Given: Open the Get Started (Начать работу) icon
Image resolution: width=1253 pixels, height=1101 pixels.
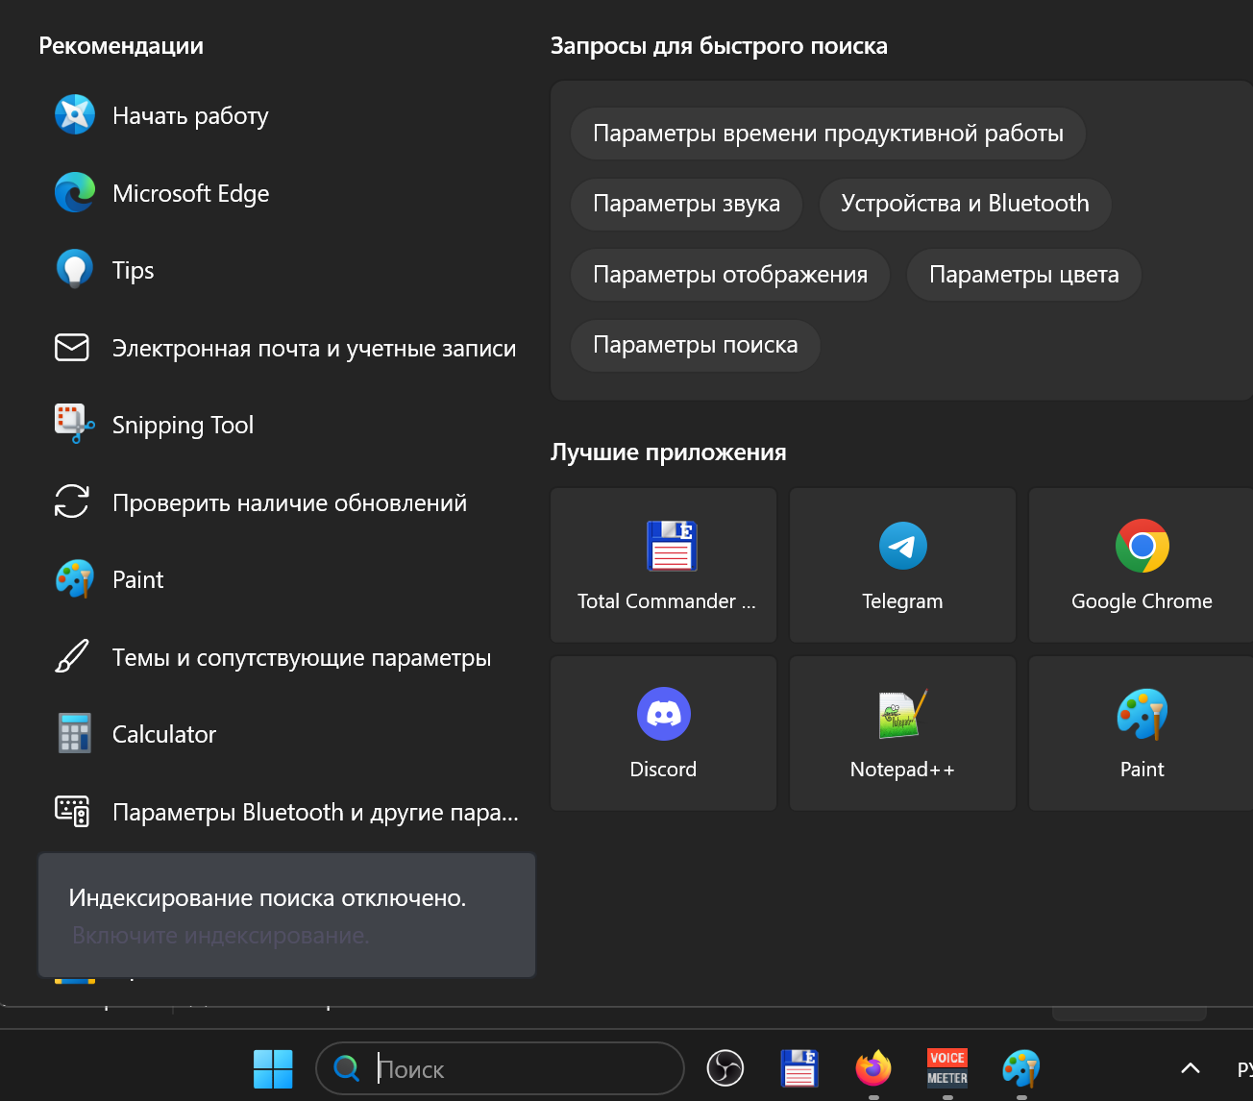Looking at the screenshot, I should [x=74, y=115].
